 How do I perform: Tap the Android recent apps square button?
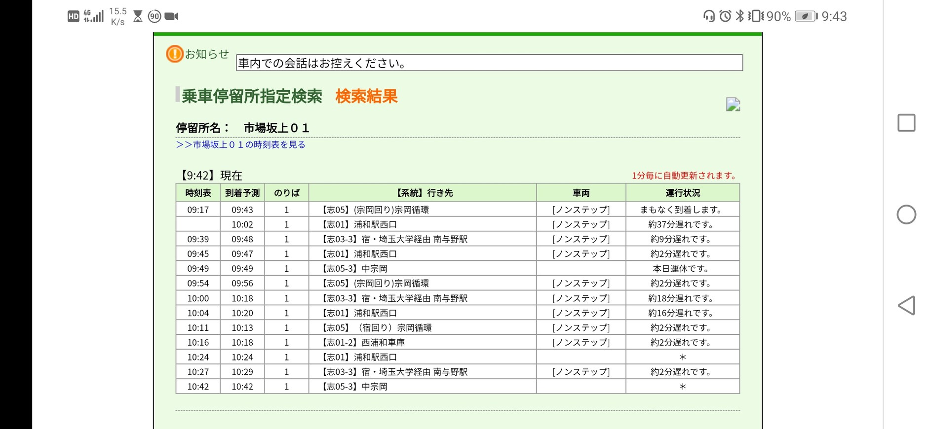906,123
